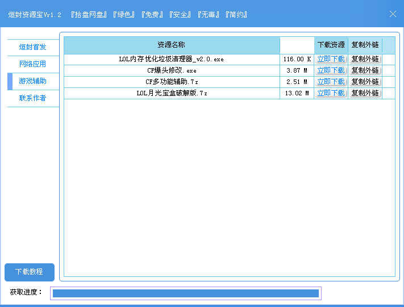Image resolution: width=404 pixels, height=307 pixels.
Task: Select the 游戏辅助 sidebar tab
Action: 33,81
